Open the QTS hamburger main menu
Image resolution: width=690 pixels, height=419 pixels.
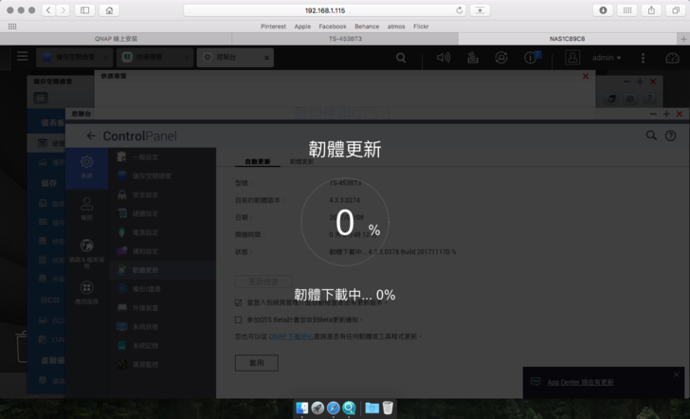click(21, 58)
